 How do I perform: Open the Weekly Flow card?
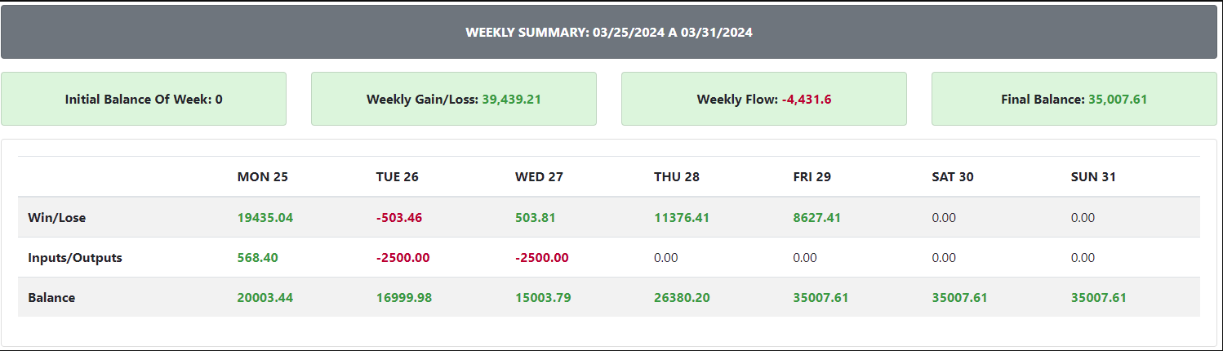[x=764, y=99]
